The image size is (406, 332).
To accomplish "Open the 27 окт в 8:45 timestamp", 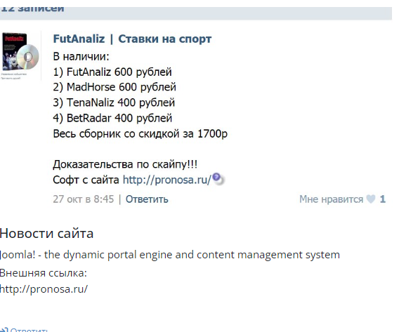I will click(x=84, y=199).
